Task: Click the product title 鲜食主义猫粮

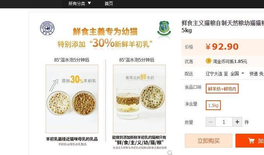Action: tap(223, 26)
